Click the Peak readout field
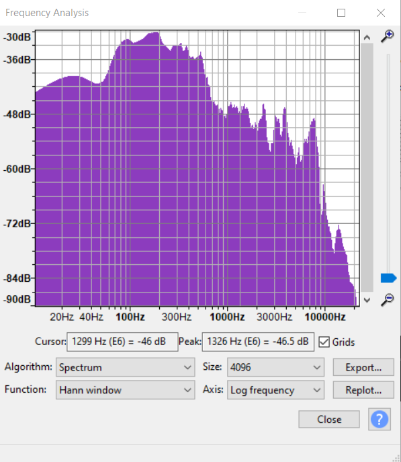The height and width of the screenshot is (462, 401). [258, 342]
